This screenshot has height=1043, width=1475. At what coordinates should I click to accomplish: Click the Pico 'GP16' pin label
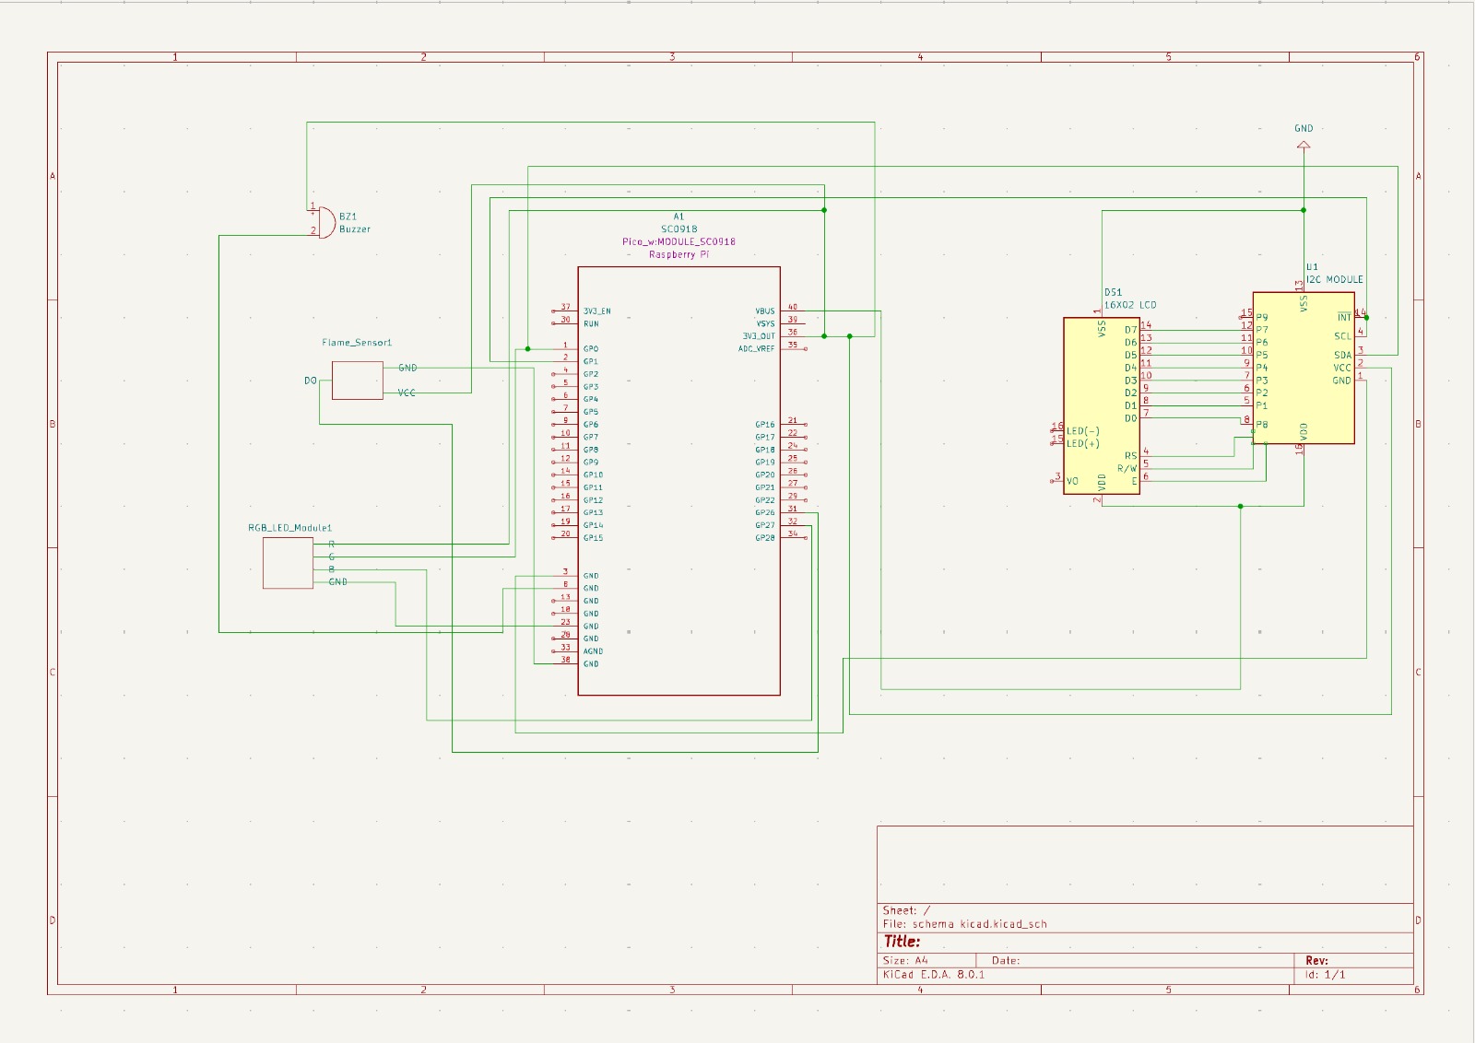pyautogui.click(x=765, y=425)
